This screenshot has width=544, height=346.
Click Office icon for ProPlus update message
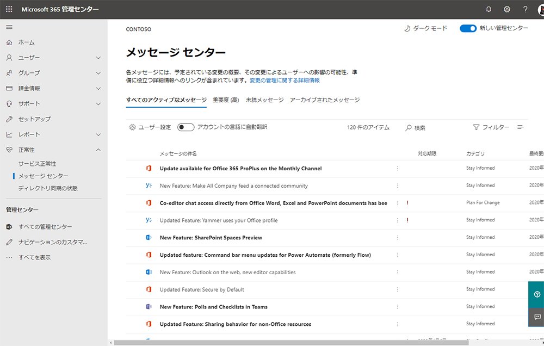point(149,168)
